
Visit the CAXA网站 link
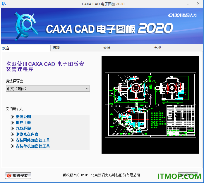[23, 128]
